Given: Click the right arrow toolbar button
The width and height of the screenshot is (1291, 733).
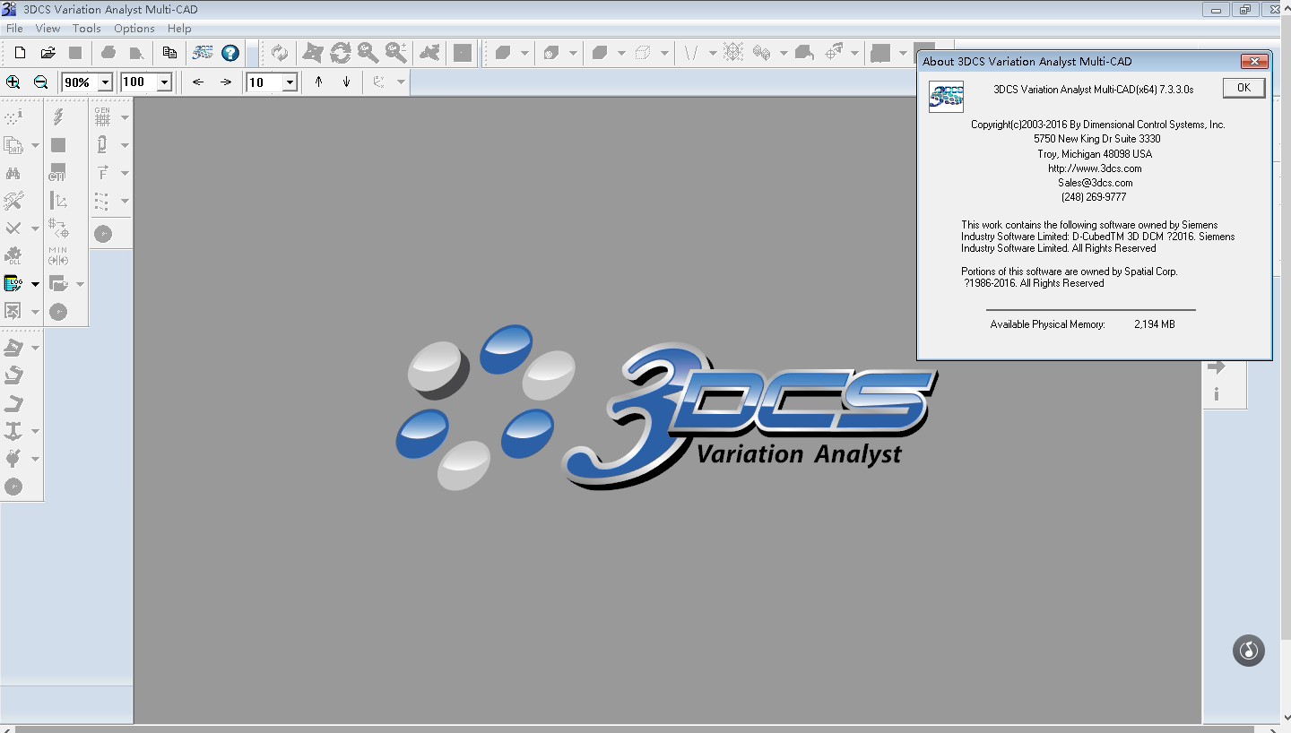Looking at the screenshot, I should click(x=226, y=82).
